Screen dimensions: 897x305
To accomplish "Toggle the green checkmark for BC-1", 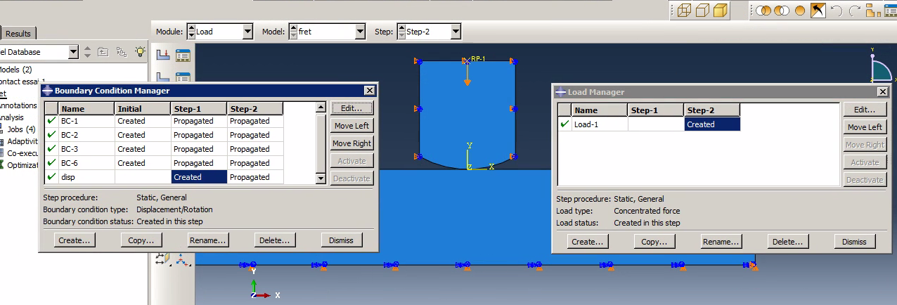I will 51,121.
